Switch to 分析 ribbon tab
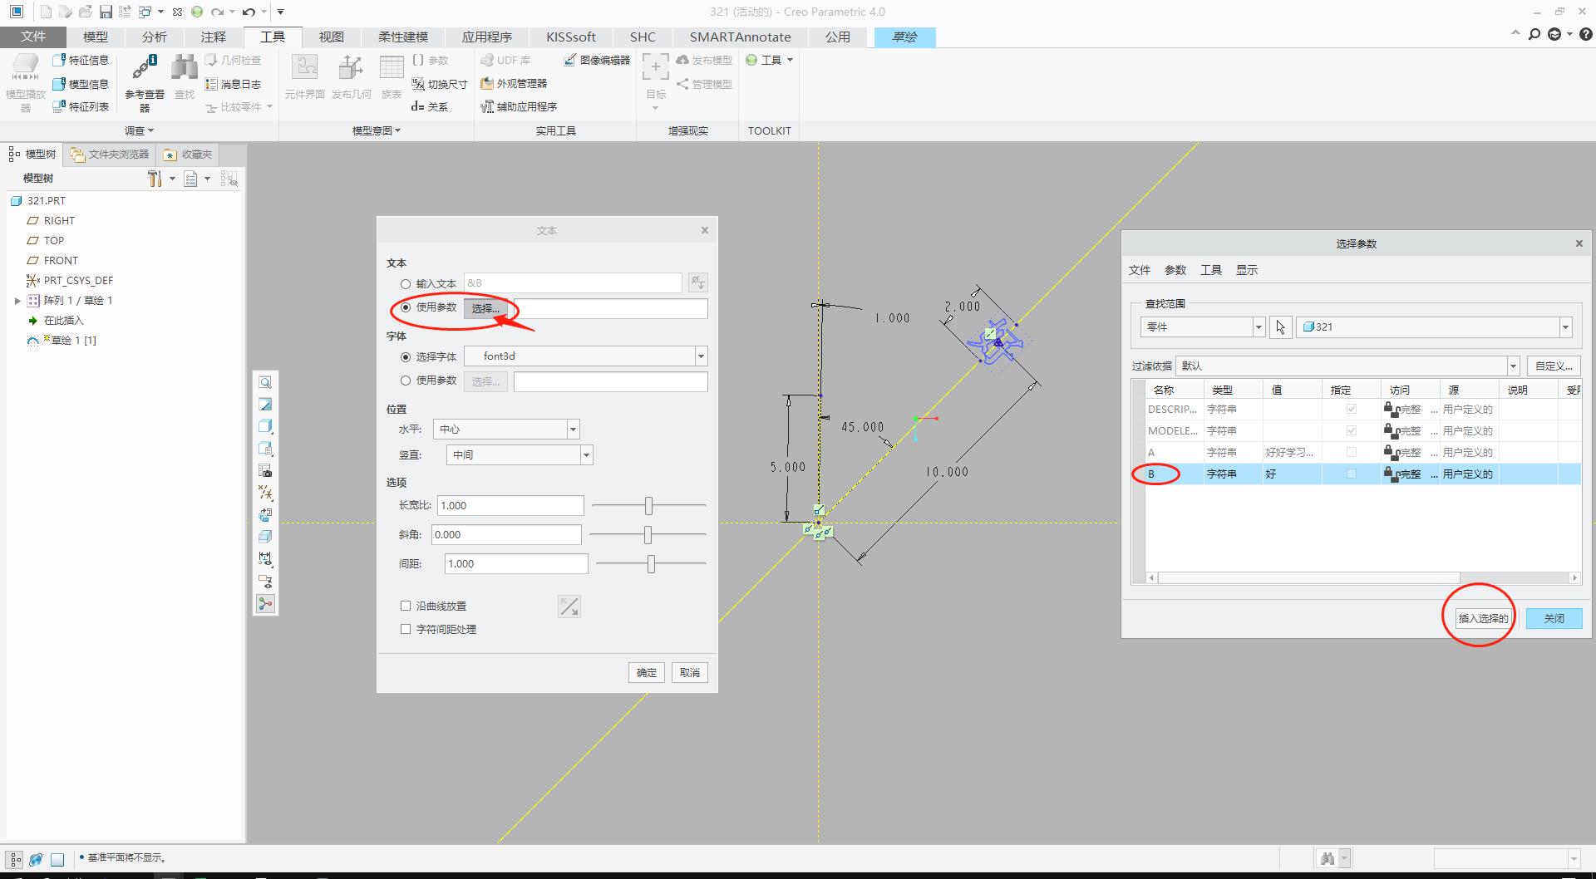This screenshot has width=1596, height=879. tap(155, 37)
